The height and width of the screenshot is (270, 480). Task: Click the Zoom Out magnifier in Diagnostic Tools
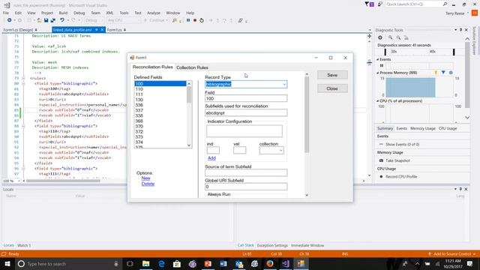coord(398,37)
